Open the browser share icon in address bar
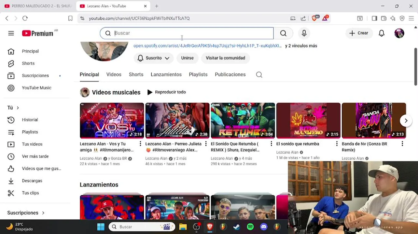 point(303,19)
